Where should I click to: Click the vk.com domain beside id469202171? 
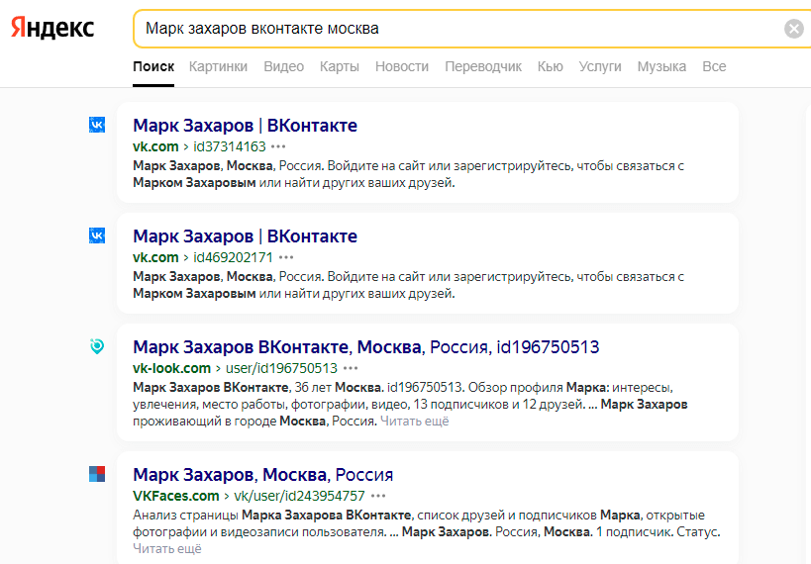pos(155,257)
